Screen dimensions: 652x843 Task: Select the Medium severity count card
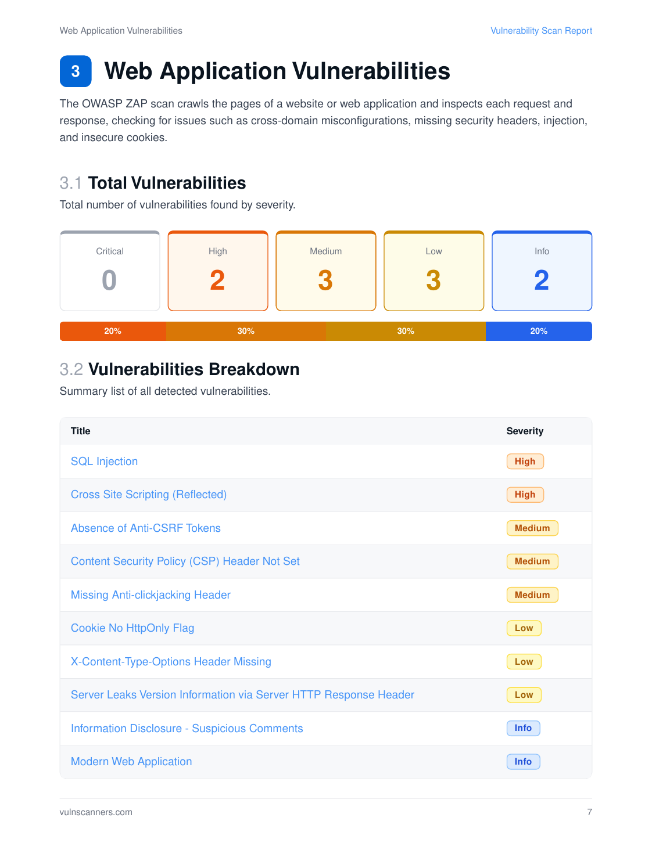tap(326, 271)
